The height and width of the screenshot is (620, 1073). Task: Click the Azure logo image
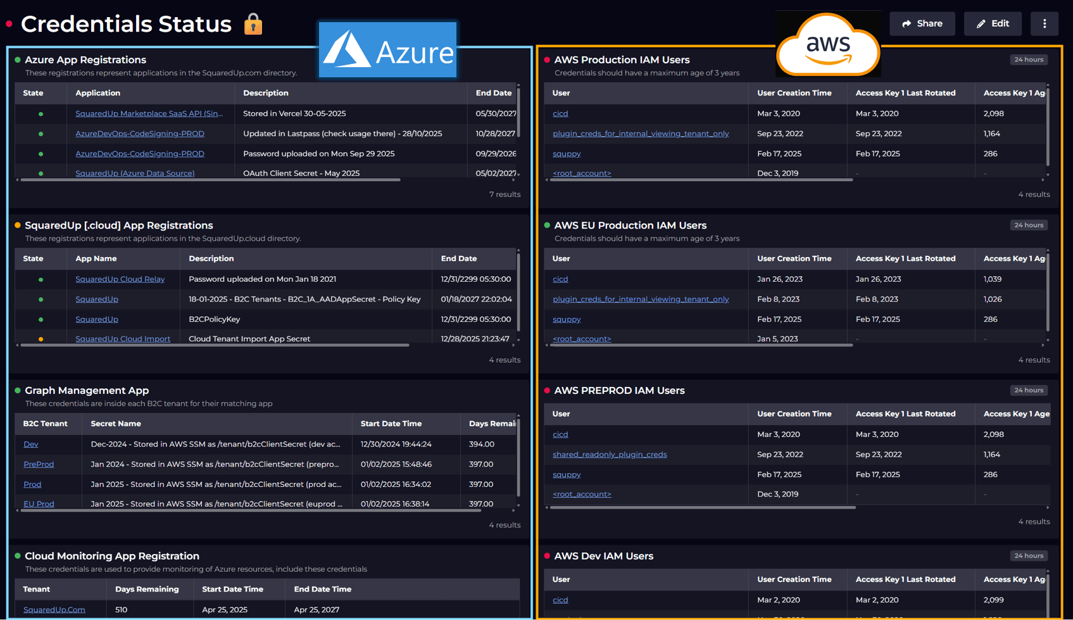[387, 50]
